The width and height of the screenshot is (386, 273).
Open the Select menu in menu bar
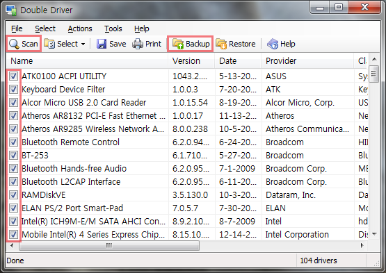point(45,28)
